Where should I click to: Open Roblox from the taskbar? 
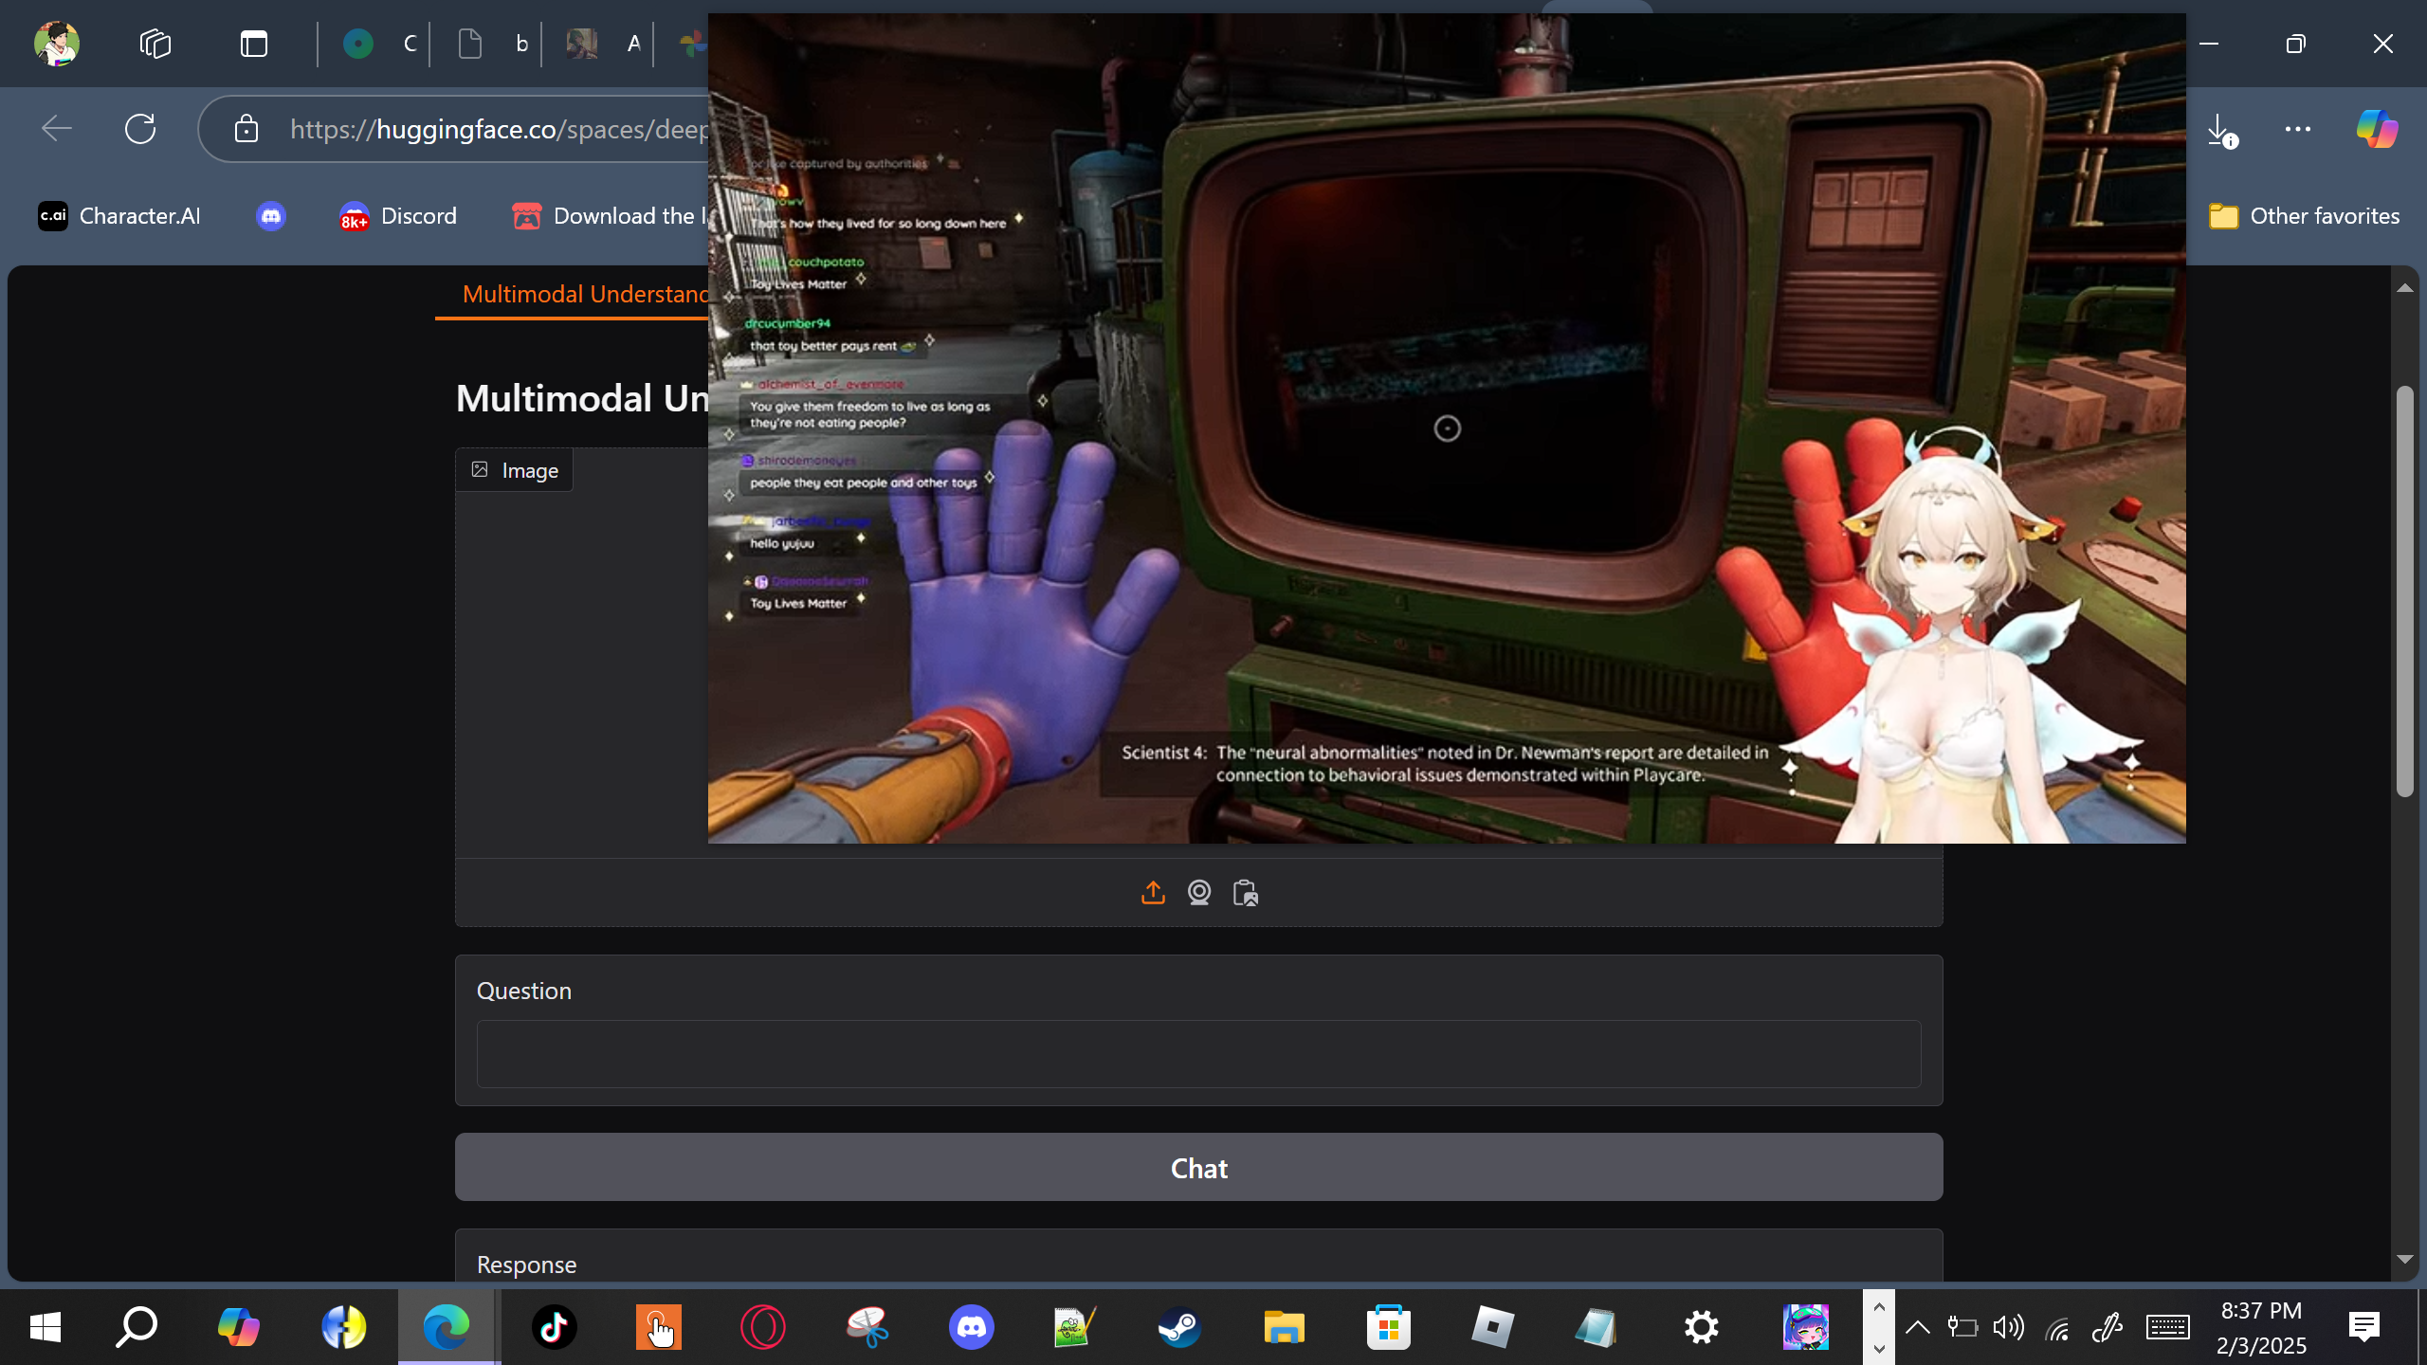point(1492,1327)
